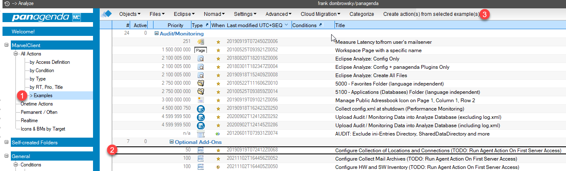Viewport: 566px width, 171px height.
Task: Open the Cloud Migration menu
Action: click(321, 14)
